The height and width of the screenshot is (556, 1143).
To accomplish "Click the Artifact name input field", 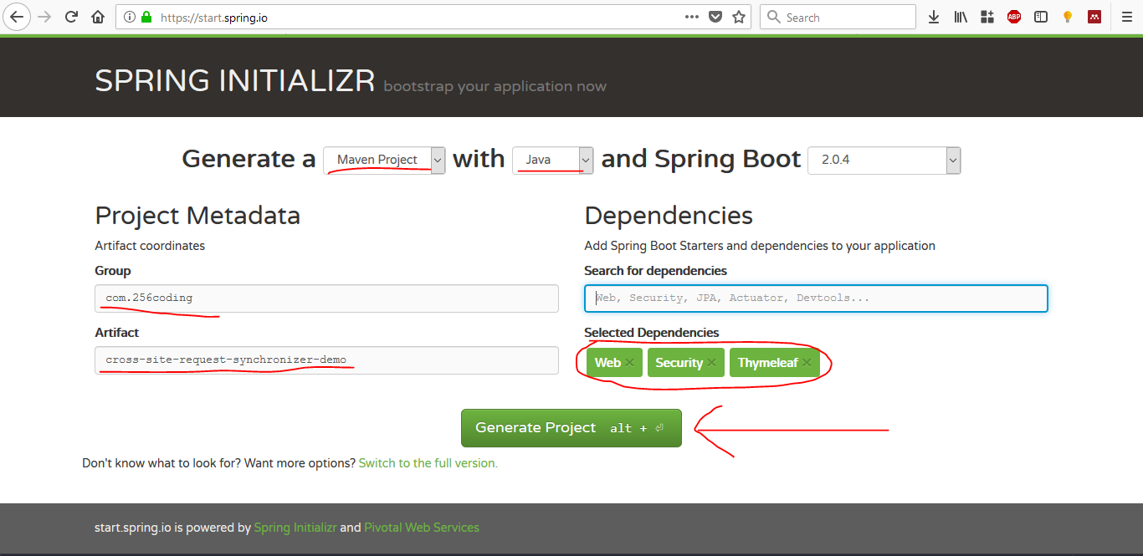I will (326, 360).
